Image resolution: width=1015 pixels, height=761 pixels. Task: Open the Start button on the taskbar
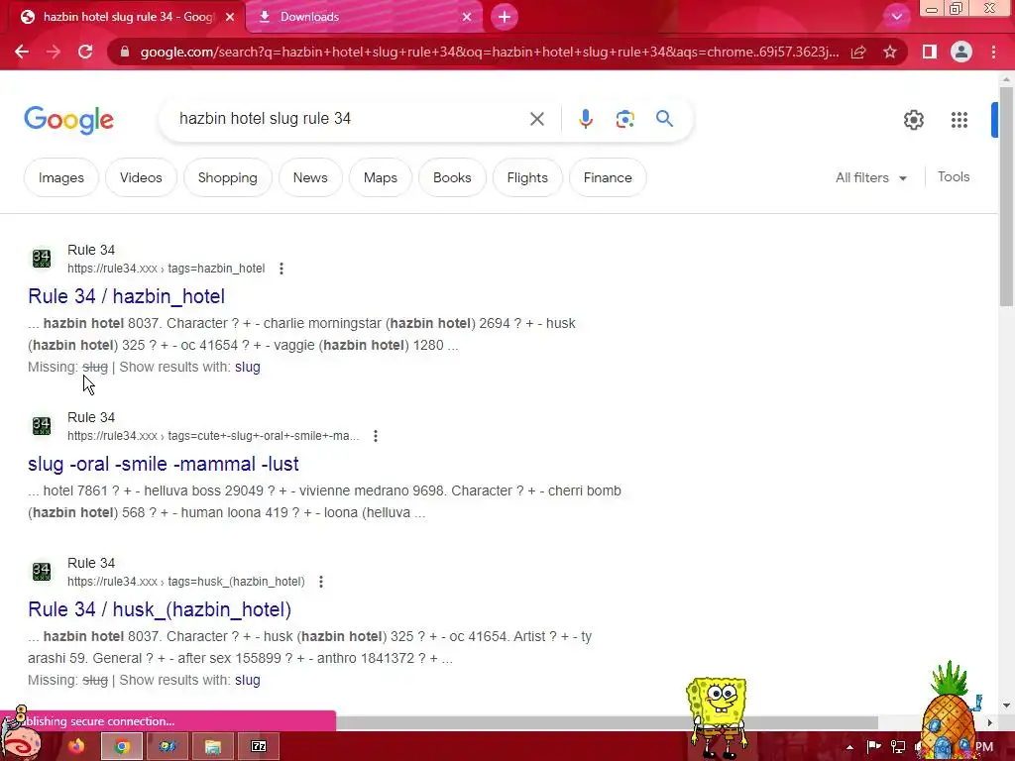[x=22, y=741]
